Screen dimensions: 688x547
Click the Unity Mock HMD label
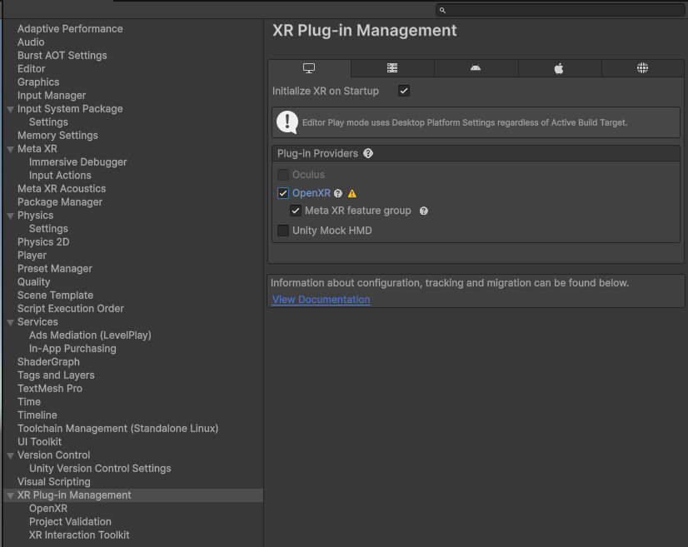[x=332, y=231]
